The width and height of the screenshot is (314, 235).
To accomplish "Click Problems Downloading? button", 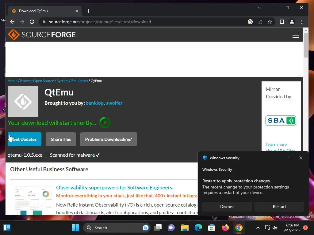I will pyautogui.click(x=108, y=139).
